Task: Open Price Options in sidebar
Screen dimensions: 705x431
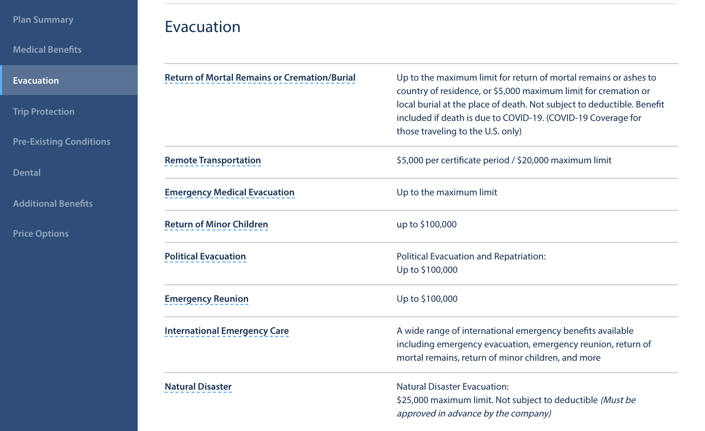Action: click(41, 234)
